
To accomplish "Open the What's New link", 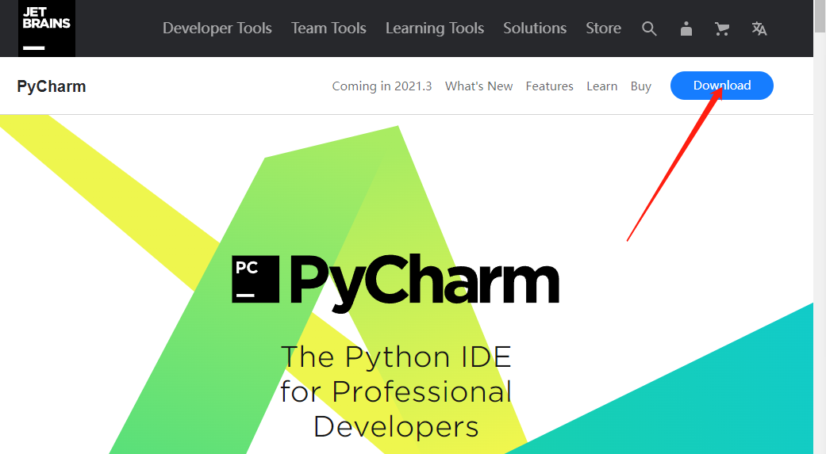I will click(x=478, y=86).
